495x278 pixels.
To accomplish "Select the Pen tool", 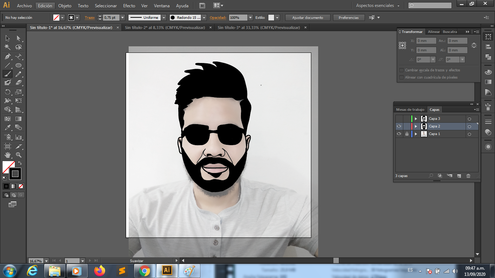I will [8, 56].
